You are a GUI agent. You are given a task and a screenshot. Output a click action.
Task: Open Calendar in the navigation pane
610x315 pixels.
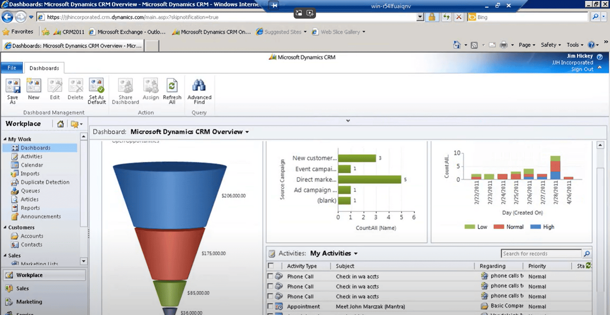[x=32, y=165]
